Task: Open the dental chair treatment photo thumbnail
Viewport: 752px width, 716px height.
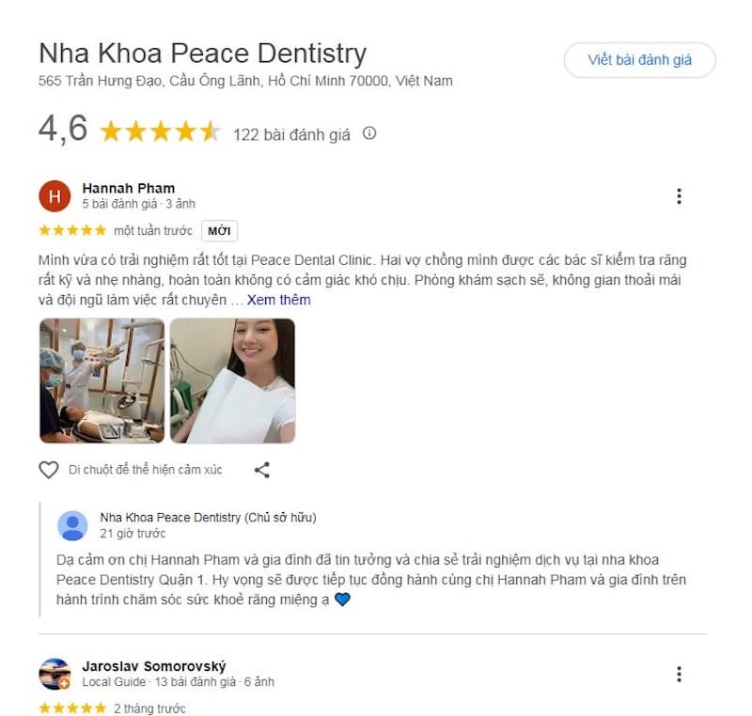Action: click(102, 381)
